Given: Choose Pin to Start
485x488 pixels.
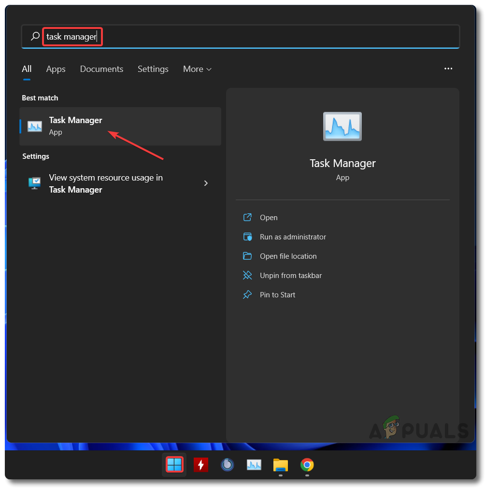Looking at the screenshot, I should (277, 295).
